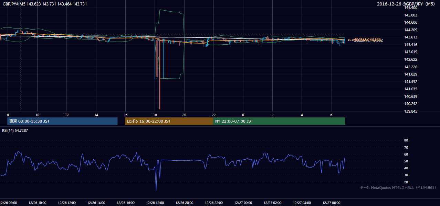This screenshot has height=206, width=440.
Task: Click hour label 8 on price chart axis
Action: tap(8, 115)
